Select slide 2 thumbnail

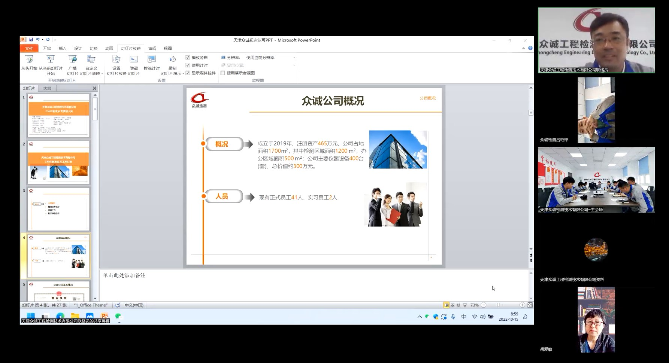pos(58,162)
